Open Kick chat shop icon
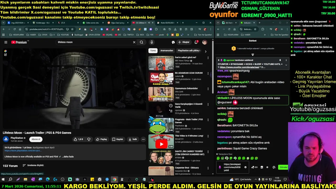 coord(262,167)
